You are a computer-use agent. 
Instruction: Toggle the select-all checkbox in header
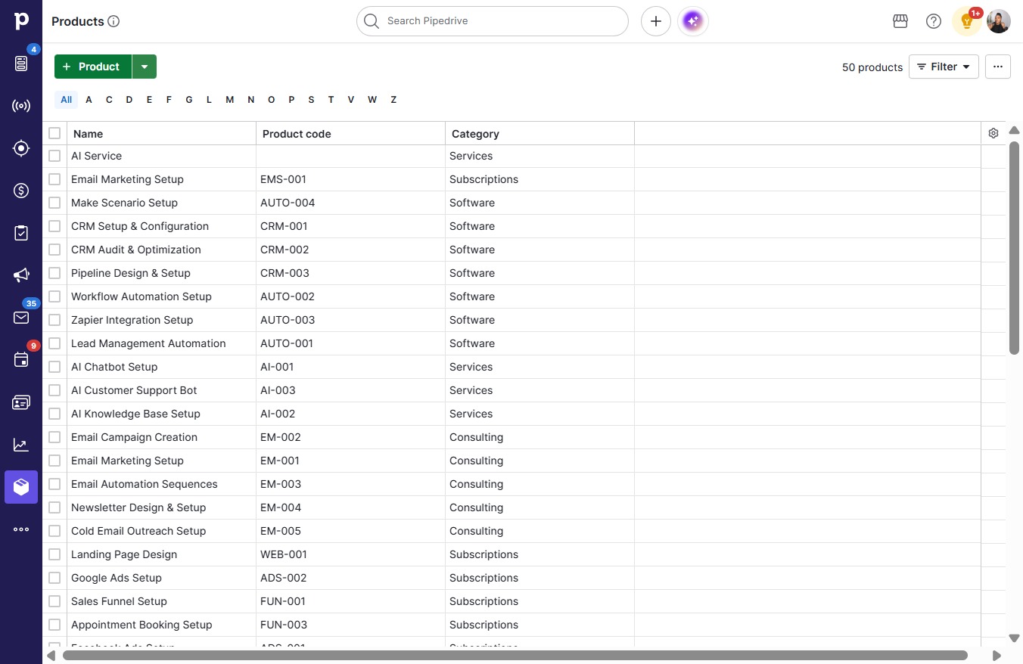pyautogui.click(x=54, y=133)
